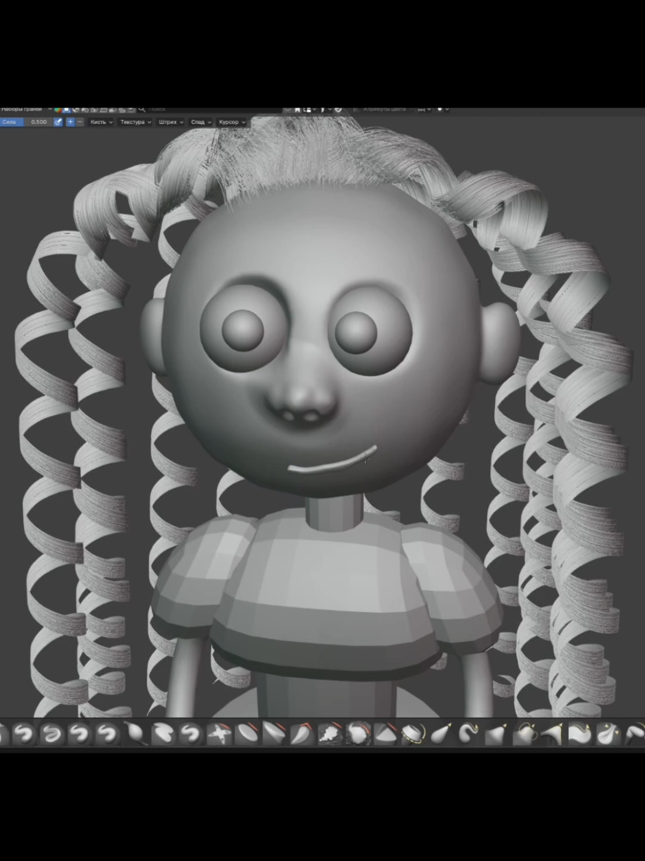Select the brush with dashed ring icon
The height and width of the screenshot is (861, 645).
(x=413, y=734)
